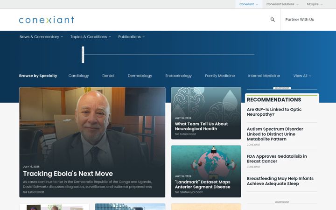Select the Endocrinology specialty

click(178, 76)
